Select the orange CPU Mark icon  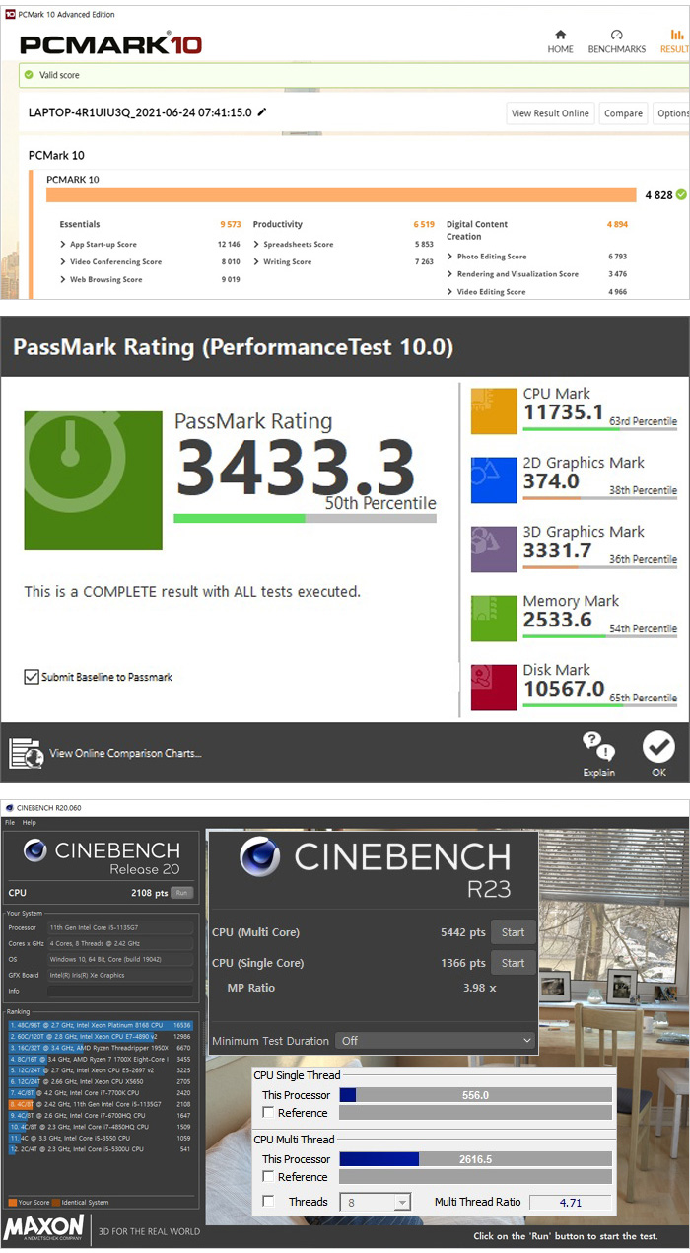coord(494,410)
